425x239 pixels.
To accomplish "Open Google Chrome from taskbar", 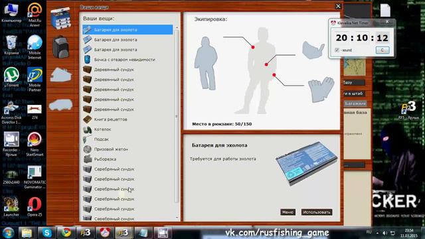I will coord(66,233).
